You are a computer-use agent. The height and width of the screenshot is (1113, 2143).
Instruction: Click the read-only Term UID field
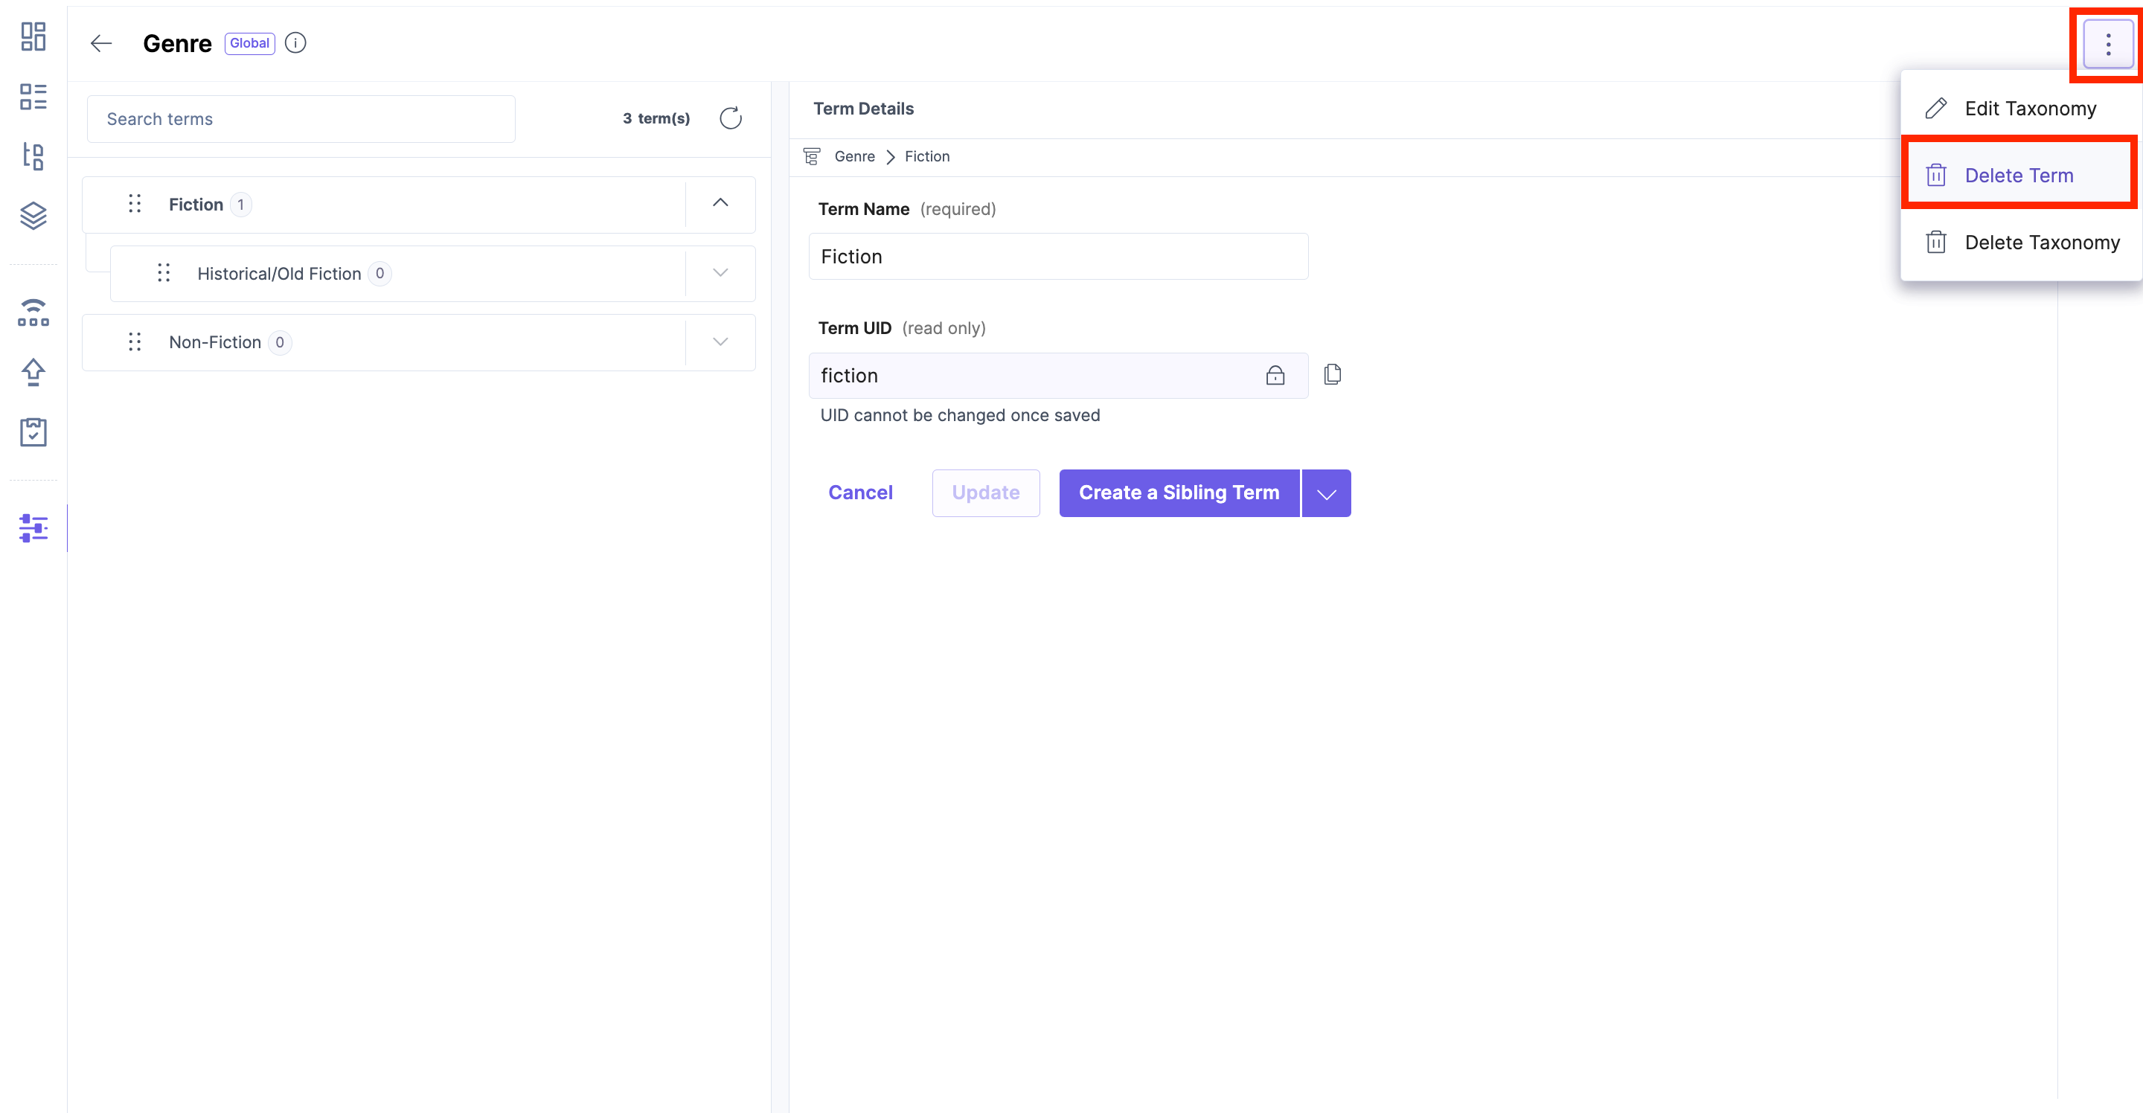pyautogui.click(x=1058, y=375)
